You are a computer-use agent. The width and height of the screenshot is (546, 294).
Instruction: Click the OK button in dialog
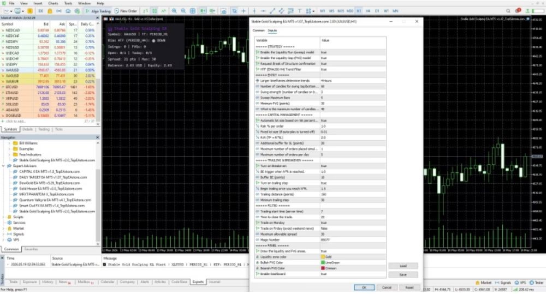[x=364, y=287]
